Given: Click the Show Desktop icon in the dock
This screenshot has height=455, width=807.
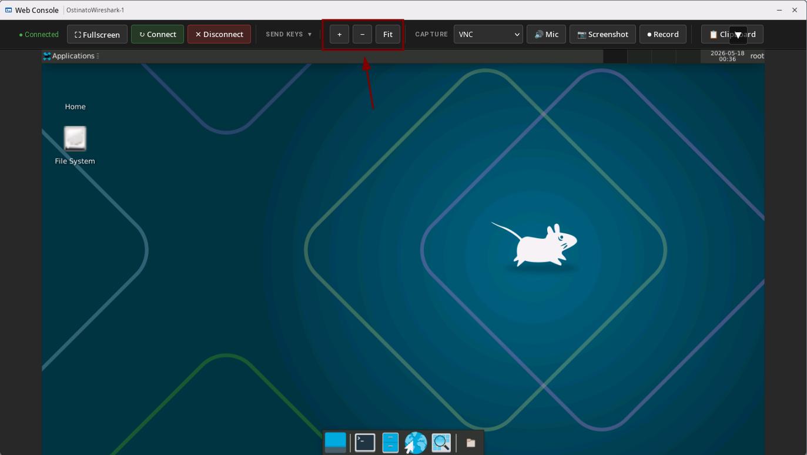Looking at the screenshot, I should point(336,443).
